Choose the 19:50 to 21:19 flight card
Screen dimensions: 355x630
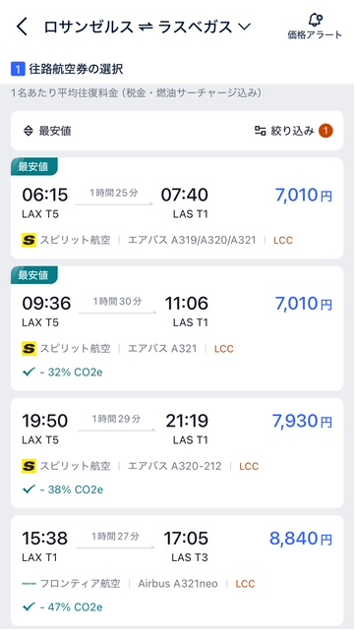click(x=177, y=453)
